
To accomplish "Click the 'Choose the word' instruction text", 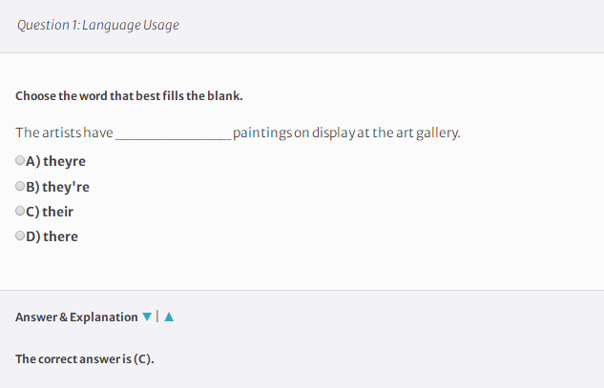I will [x=129, y=96].
